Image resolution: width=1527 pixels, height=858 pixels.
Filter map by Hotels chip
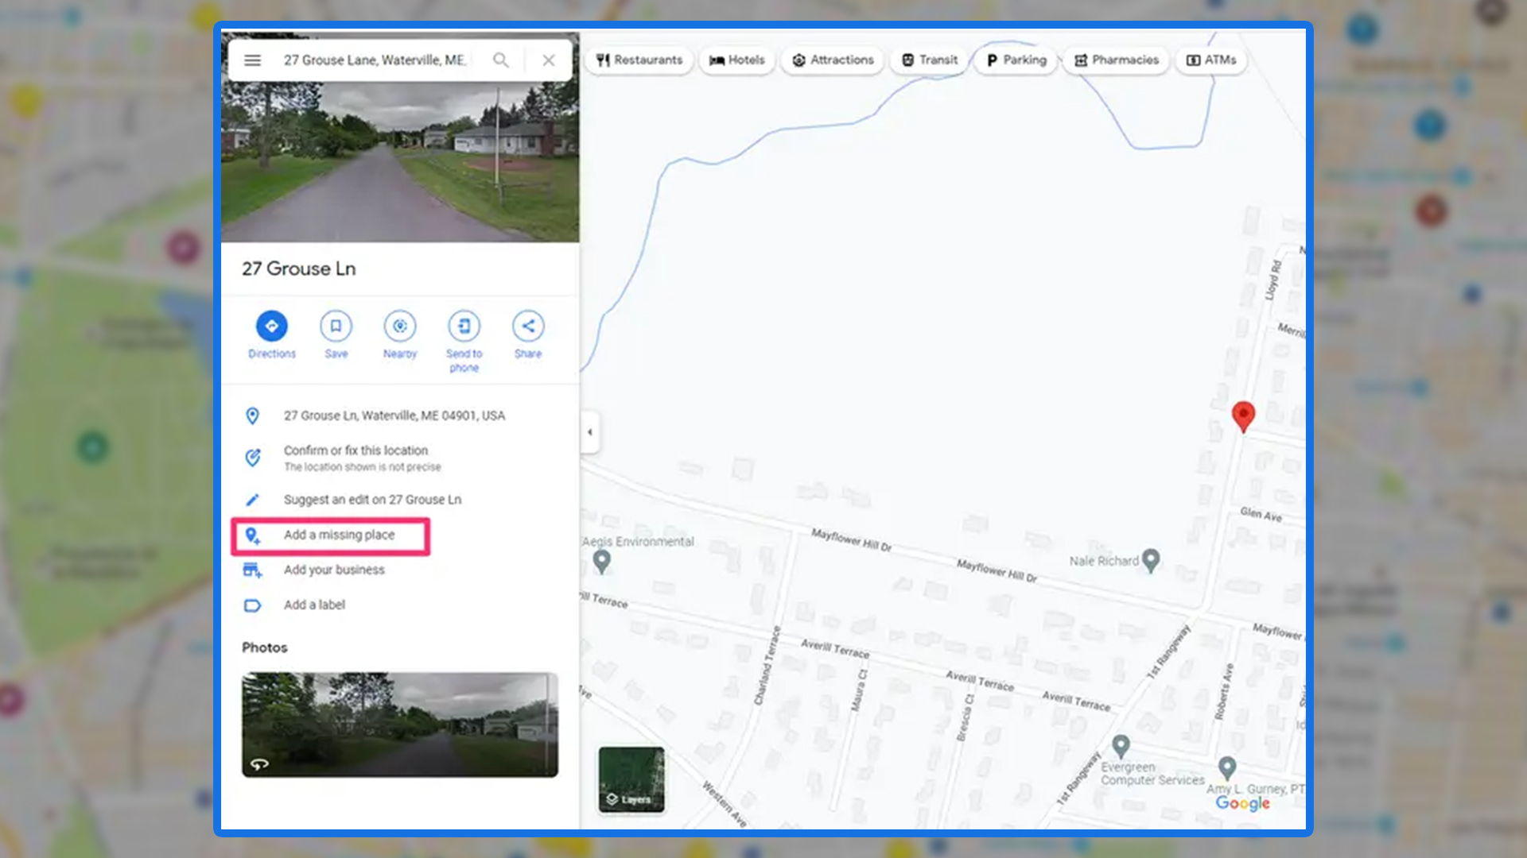pyautogui.click(x=736, y=60)
